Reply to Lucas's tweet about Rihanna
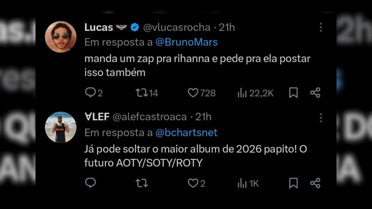 (x=90, y=93)
